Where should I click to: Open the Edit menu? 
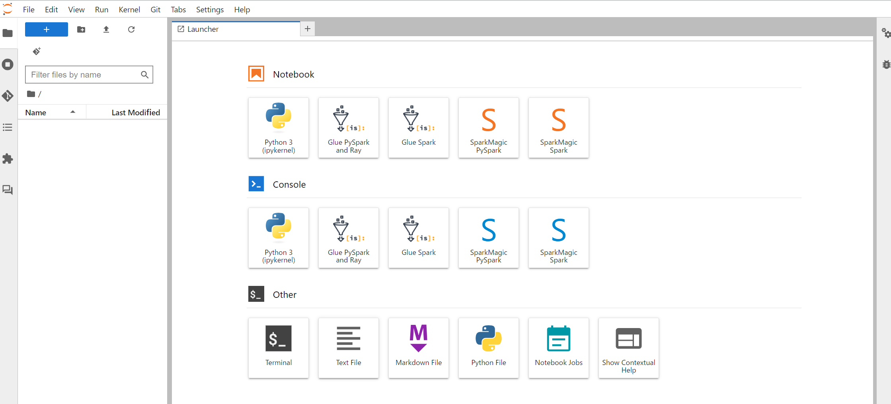pyautogui.click(x=51, y=10)
